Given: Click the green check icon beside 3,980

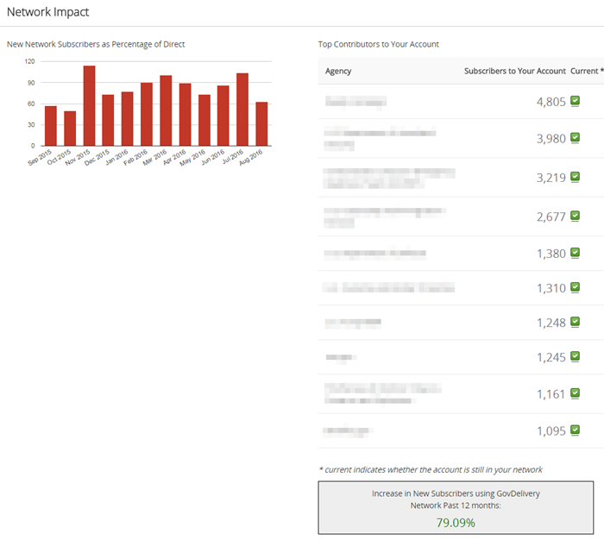Looking at the screenshot, I should pos(575,138).
